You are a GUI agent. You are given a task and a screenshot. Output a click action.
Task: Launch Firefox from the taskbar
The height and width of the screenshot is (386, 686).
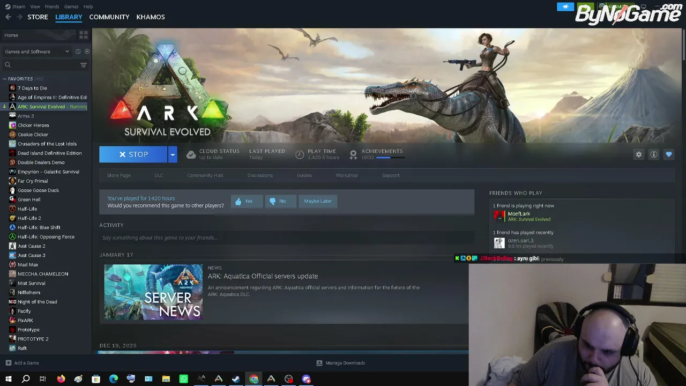pyautogui.click(x=61, y=379)
